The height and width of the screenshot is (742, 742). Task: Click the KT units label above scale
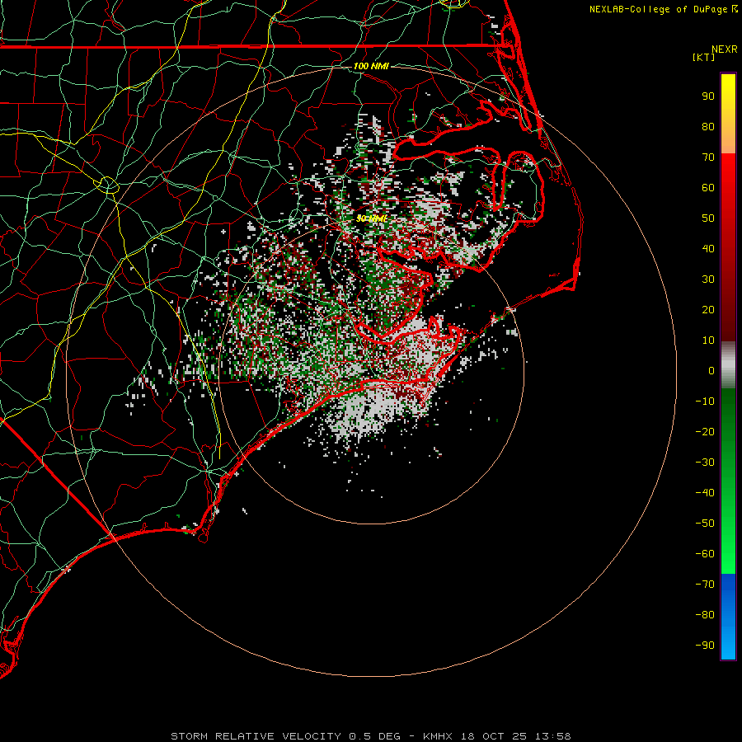(704, 57)
